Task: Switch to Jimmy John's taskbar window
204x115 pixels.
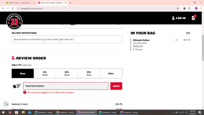Action: pos(86,112)
